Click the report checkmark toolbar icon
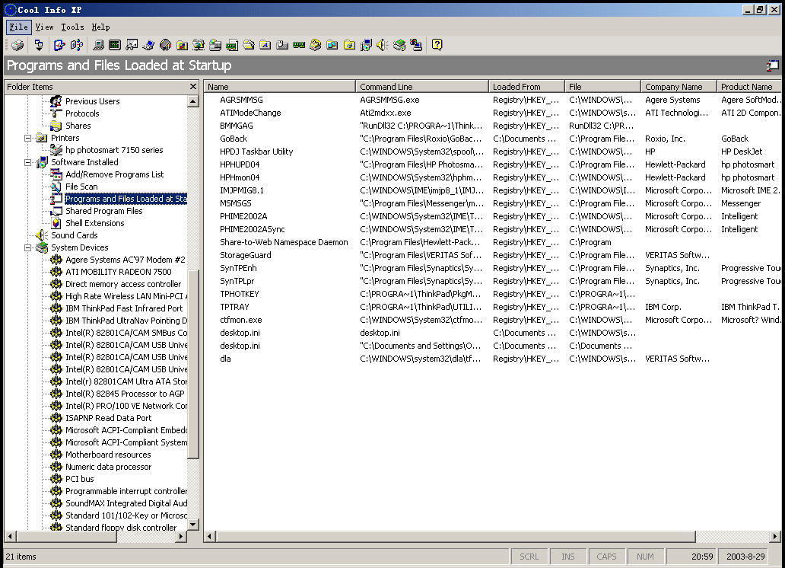The image size is (785, 568). pos(59,45)
